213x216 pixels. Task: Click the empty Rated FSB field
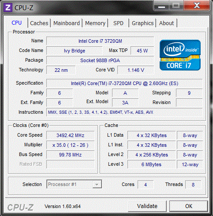point(71,164)
